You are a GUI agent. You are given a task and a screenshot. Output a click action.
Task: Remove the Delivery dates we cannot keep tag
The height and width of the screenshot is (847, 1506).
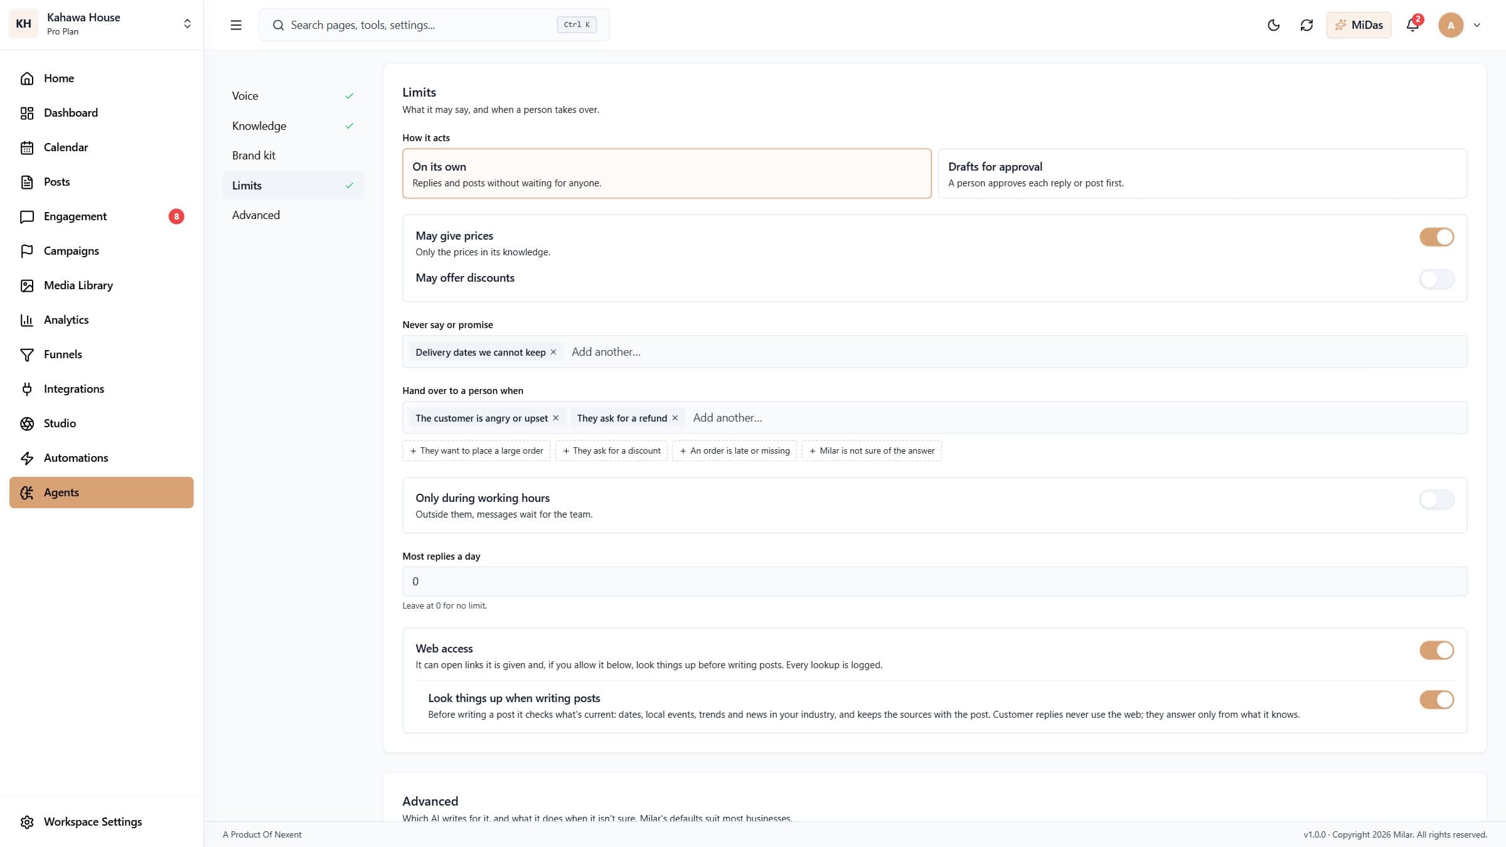[x=553, y=352]
